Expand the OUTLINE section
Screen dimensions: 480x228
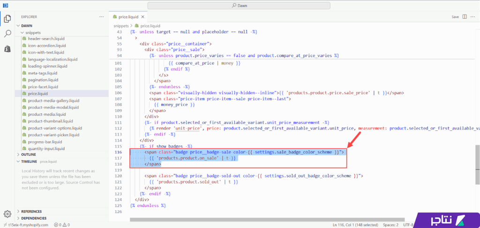click(19, 154)
